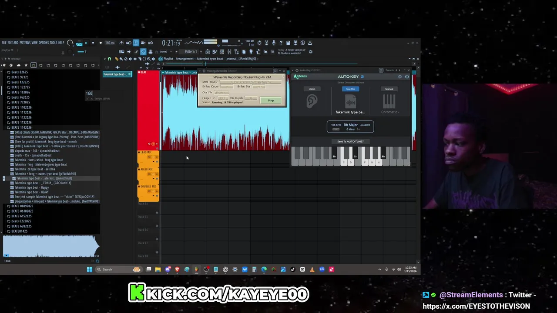Click the FL Studio update news globe icon
This screenshot has height=313, width=557.
coord(311,52)
